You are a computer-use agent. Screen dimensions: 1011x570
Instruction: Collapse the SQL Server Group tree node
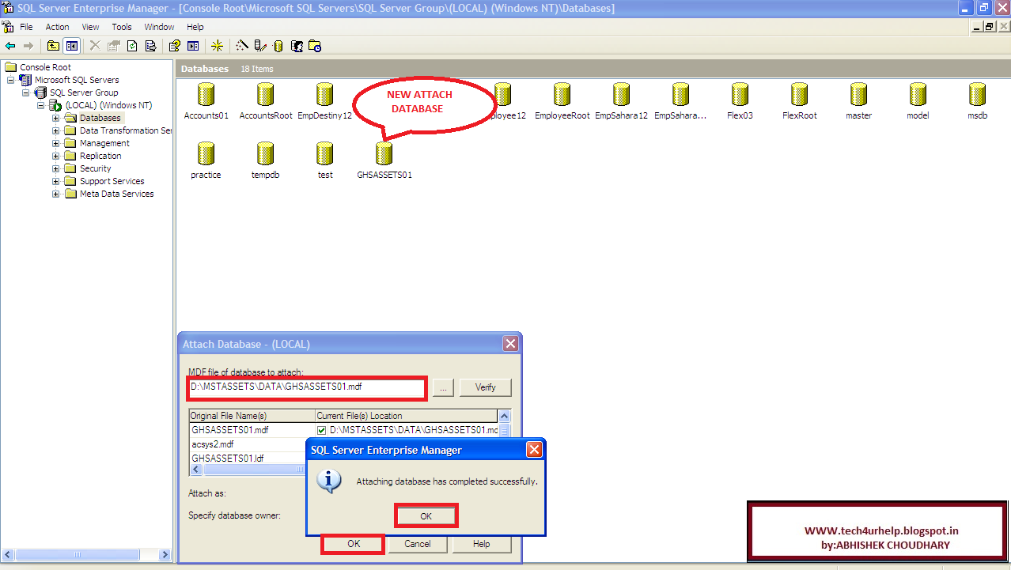click(x=25, y=92)
